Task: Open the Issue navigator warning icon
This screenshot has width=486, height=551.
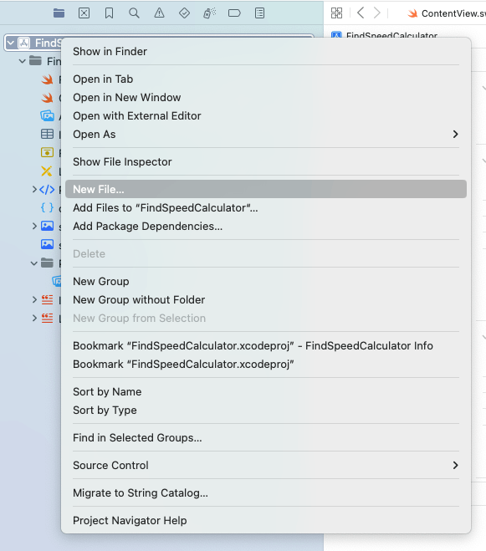Action: click(159, 13)
